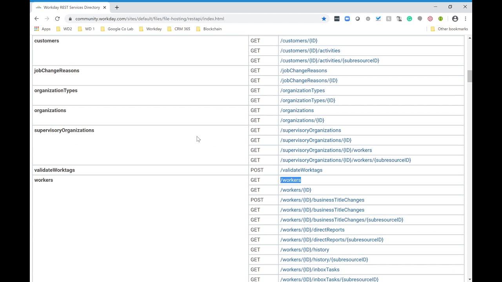Click the gray power-circle extension icon

(x=368, y=18)
